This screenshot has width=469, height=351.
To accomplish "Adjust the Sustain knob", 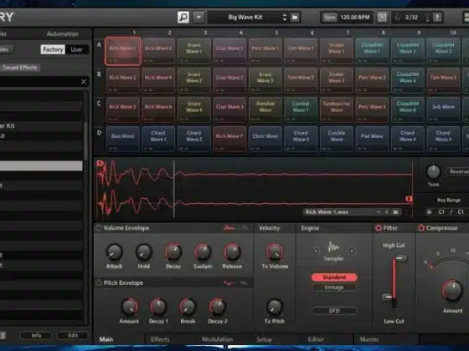I will (x=203, y=252).
